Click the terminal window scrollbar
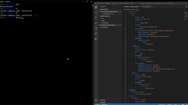This screenshot has width=188, height=105. 93,52
